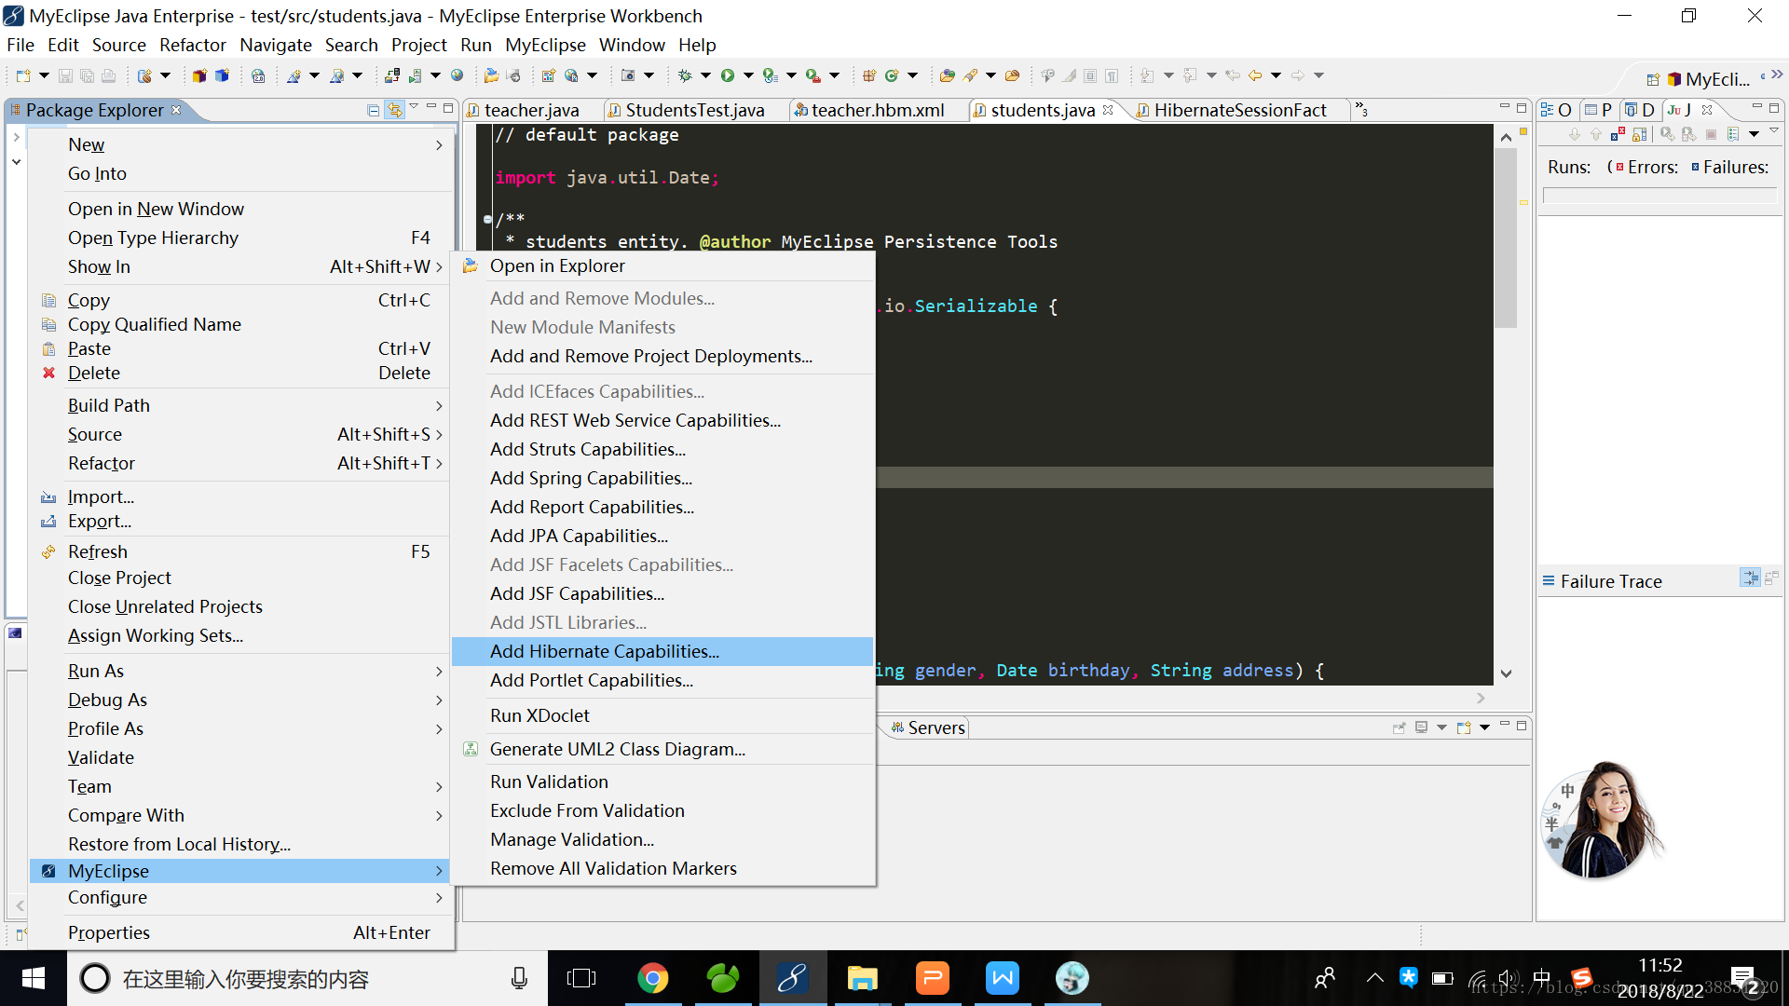This screenshot has height=1006, width=1789.
Task: Click the green Run toolbar icon
Action: click(728, 75)
